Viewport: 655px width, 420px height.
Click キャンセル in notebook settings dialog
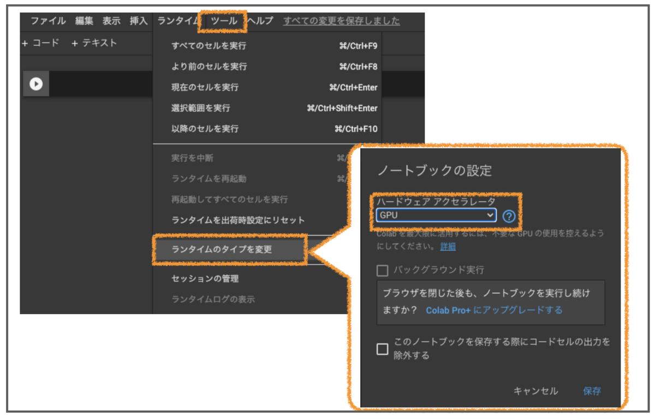(535, 391)
